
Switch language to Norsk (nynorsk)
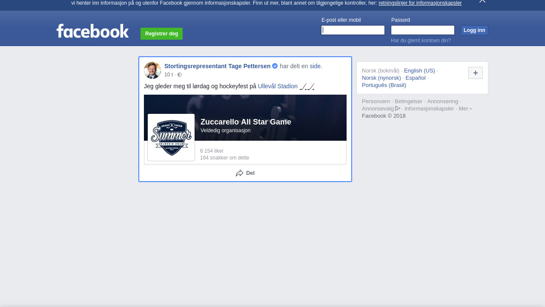tap(381, 78)
